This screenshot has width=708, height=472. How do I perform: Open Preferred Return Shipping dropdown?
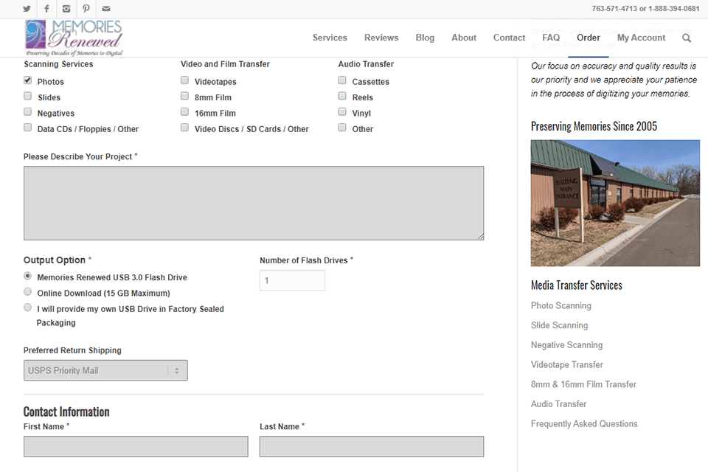pos(105,370)
